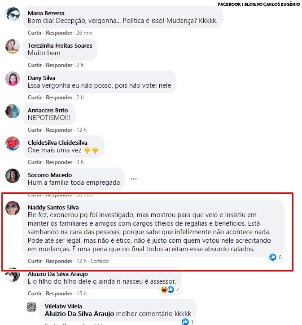Open Vilelabv Vilela's QR-code avatar
The width and height of the screenshot is (302, 325).
pyautogui.click(x=31, y=307)
